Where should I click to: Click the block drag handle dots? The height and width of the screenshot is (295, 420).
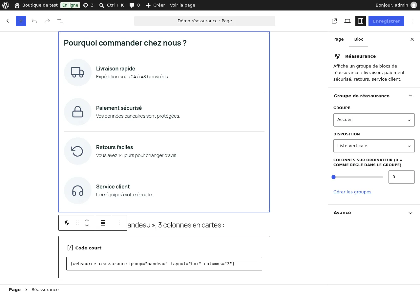[77, 223]
